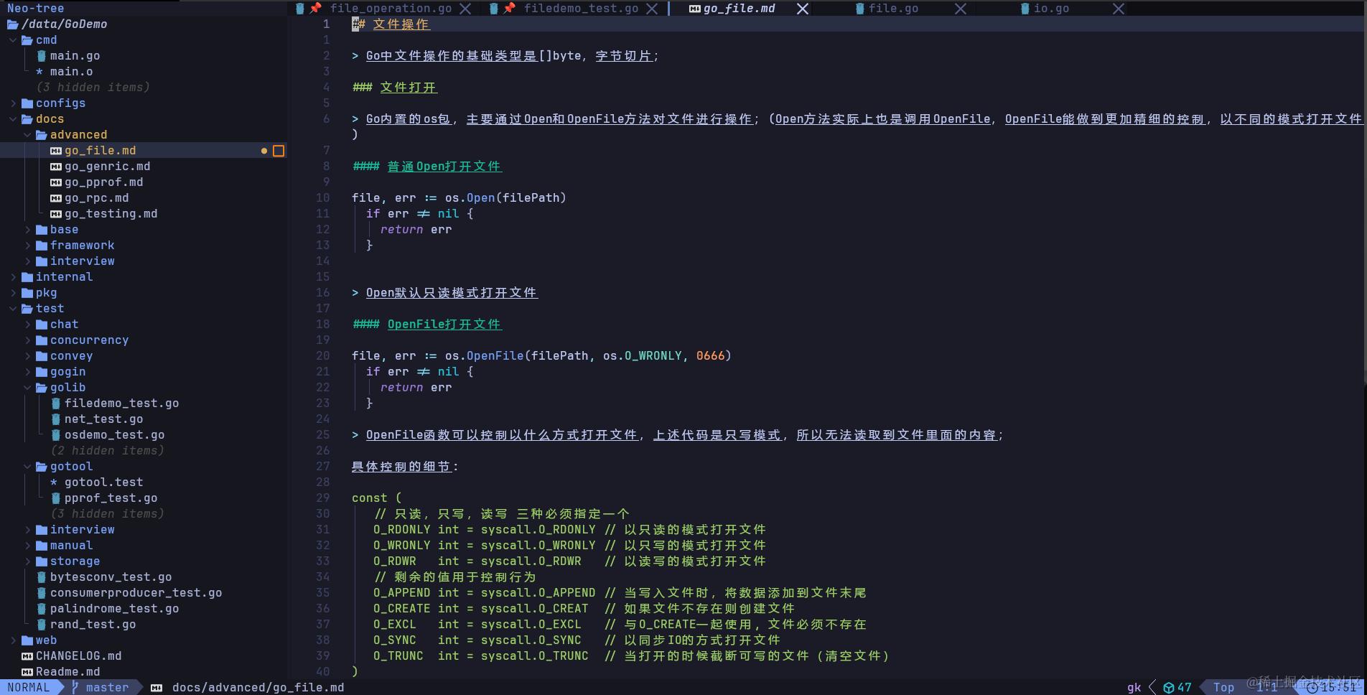Image resolution: width=1367 pixels, height=695 pixels.
Task: Open gotool.test in the tree
Action: (x=103, y=482)
